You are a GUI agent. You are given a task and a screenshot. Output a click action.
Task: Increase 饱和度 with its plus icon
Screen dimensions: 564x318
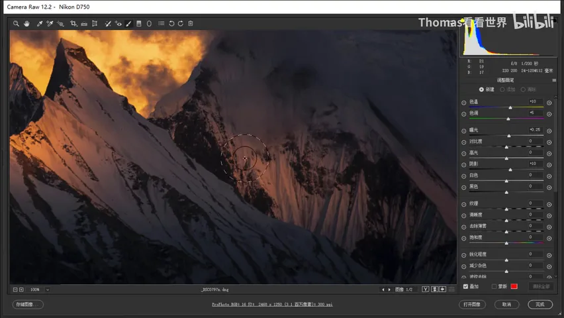pyautogui.click(x=549, y=238)
